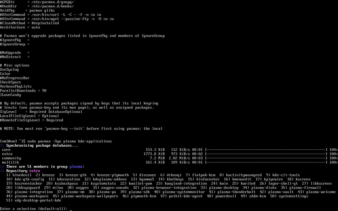This screenshot has height=211, width=338.
Task: Click package entry '5) discover'
Action: (x=145, y=175)
